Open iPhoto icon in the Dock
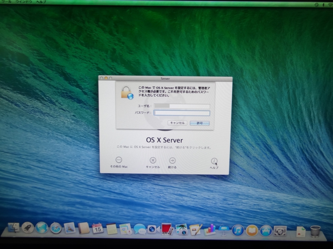This screenshot has width=333, height=249. (x=181, y=230)
